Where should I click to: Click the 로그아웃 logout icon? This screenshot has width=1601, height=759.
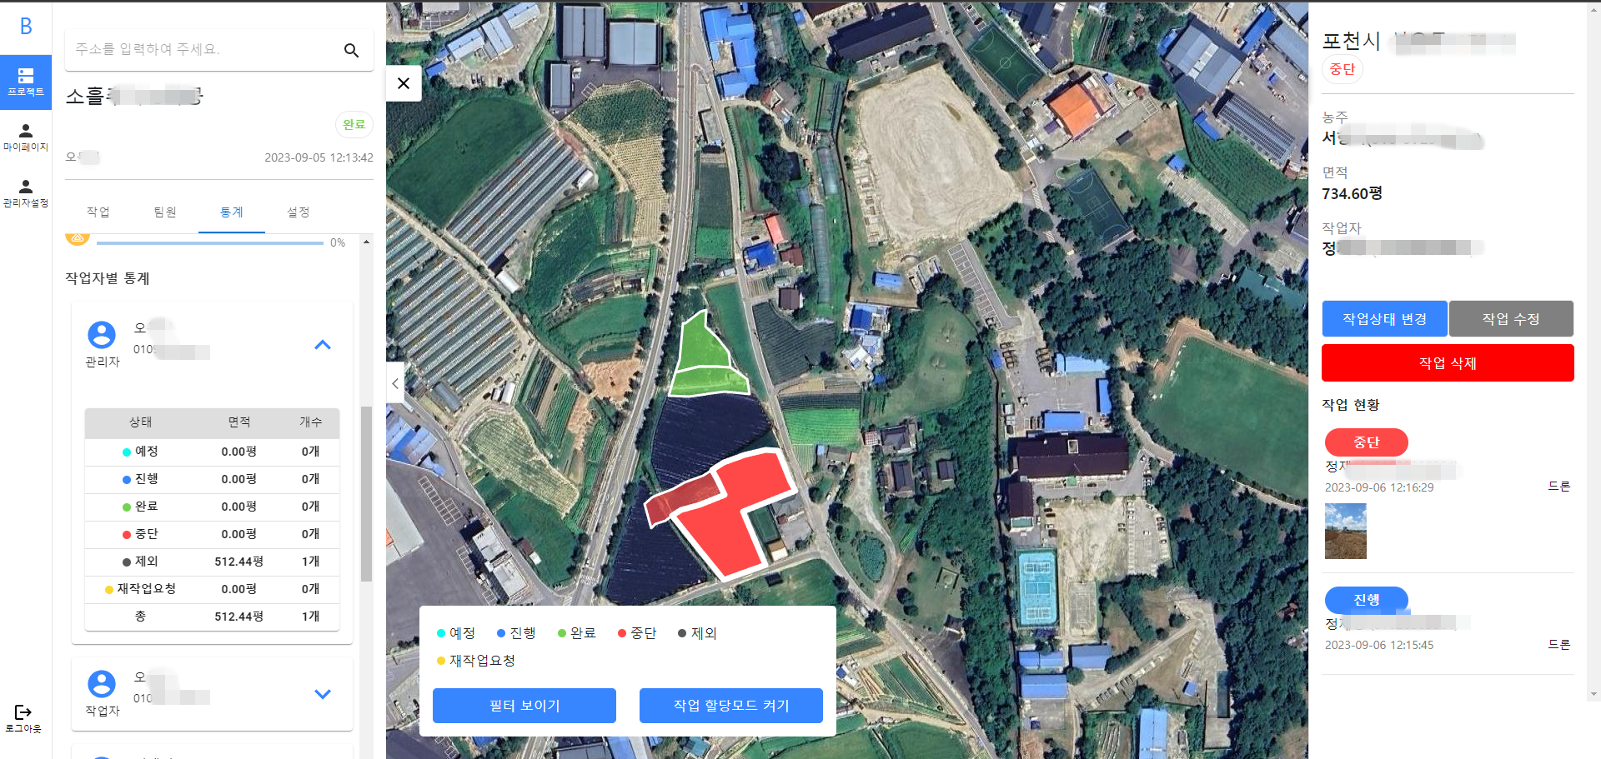click(x=23, y=718)
